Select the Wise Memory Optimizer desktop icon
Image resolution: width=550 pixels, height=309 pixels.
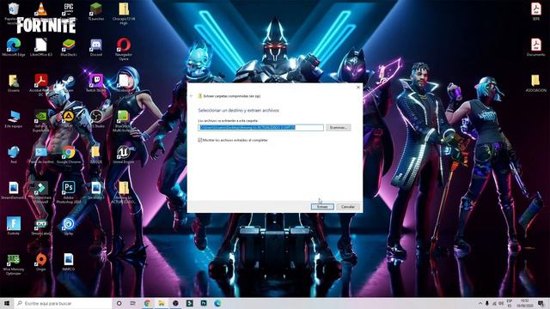14,264
